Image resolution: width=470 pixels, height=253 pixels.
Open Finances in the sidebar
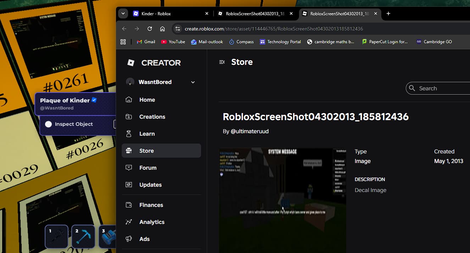tap(161, 205)
